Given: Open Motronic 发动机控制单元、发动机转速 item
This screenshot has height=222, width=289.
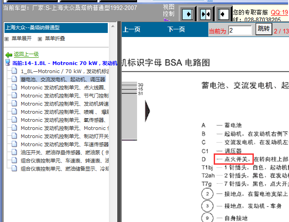Looking at the screenshot, I should [64, 104].
